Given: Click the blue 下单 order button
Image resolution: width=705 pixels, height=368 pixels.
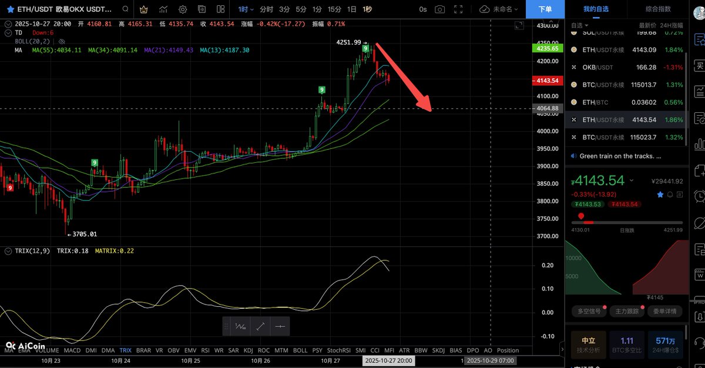Looking at the screenshot, I should click(545, 9).
